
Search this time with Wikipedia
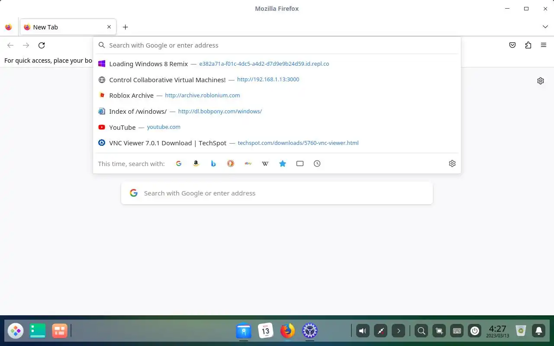click(265, 163)
